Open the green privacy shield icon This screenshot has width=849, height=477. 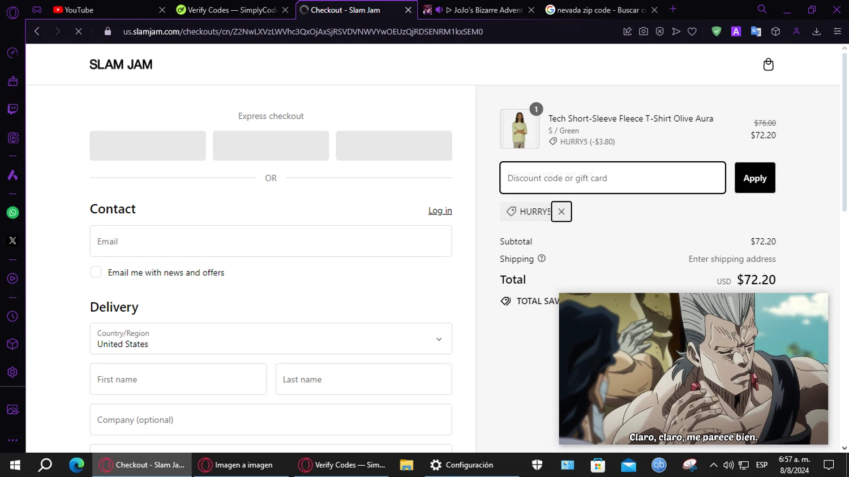[x=717, y=32]
